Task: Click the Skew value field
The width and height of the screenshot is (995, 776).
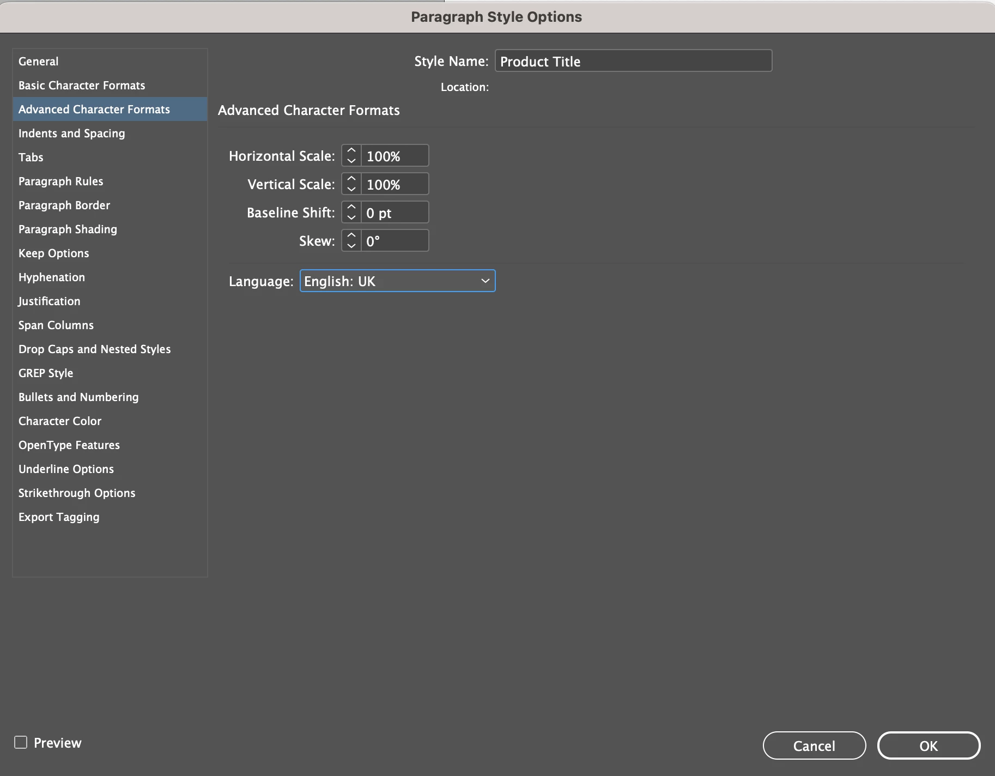Action: pyautogui.click(x=395, y=241)
